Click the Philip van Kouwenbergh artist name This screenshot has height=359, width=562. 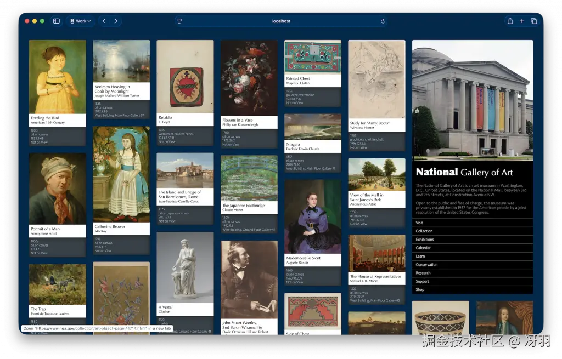pos(240,124)
